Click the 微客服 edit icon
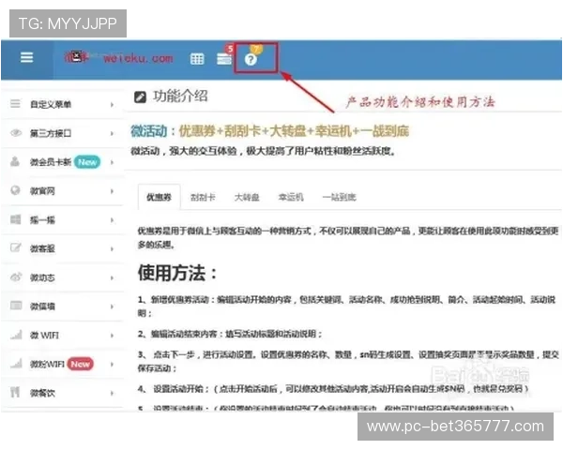The image size is (563, 450). click(x=15, y=247)
